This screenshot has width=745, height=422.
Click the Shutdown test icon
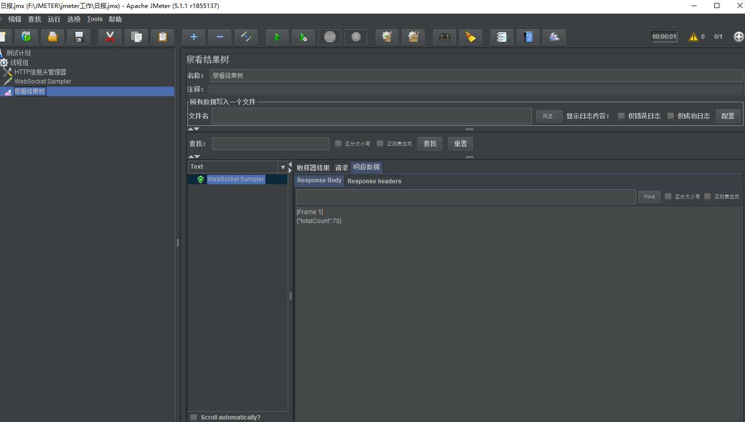(356, 37)
